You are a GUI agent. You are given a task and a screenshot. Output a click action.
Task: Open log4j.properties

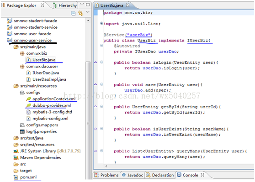42,131
